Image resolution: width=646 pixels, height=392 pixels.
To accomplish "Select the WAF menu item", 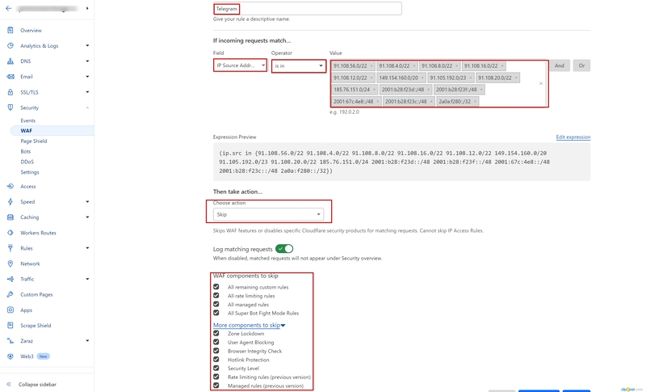I will 52,131.
